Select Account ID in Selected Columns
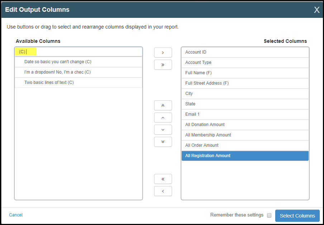The image size is (324, 225). [x=245, y=52]
